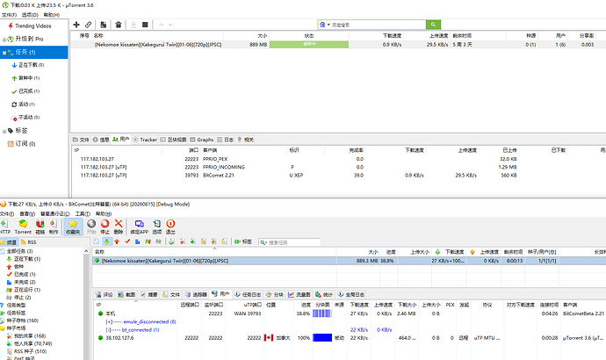Click the trash remove-torrent icon in µTorrent
The width and height of the screenshot is (606, 360).
pos(119,25)
